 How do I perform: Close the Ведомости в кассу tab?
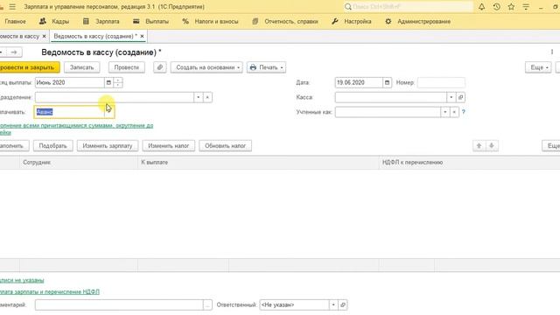45,36
